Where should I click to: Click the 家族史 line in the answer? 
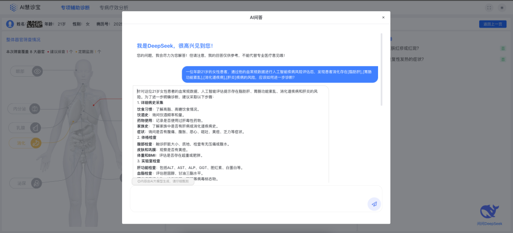click(x=177, y=126)
